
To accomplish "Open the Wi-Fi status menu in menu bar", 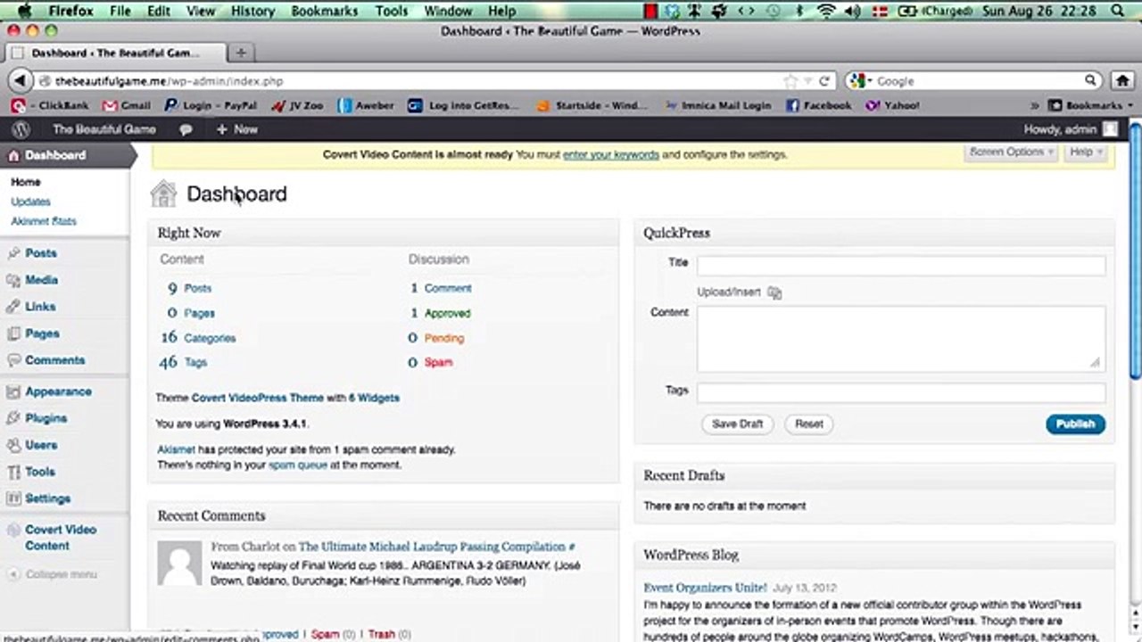I will [825, 11].
